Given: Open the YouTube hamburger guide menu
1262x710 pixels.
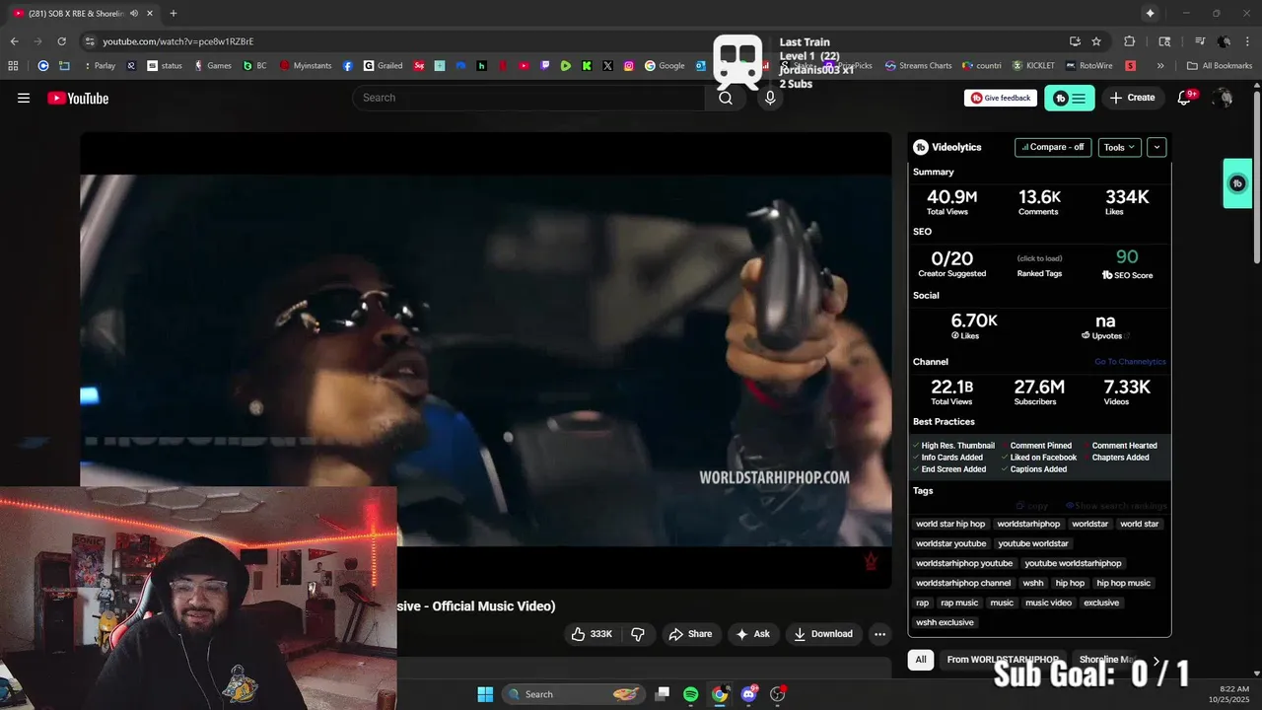Looking at the screenshot, I should pos(24,98).
